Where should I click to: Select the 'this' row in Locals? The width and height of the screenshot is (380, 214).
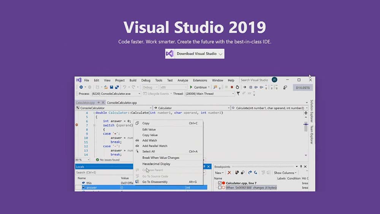104,183
